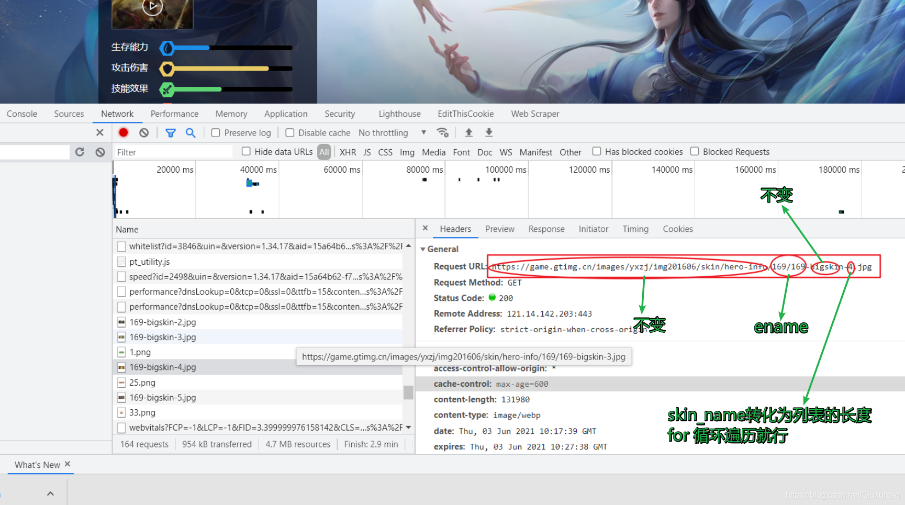
Task: Open the Application tab
Action: 286,114
